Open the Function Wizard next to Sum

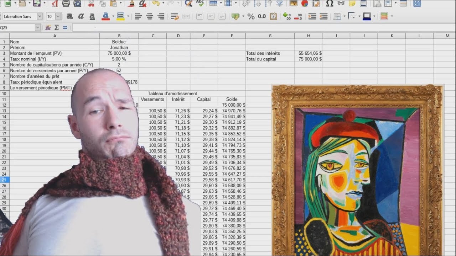[48, 27]
